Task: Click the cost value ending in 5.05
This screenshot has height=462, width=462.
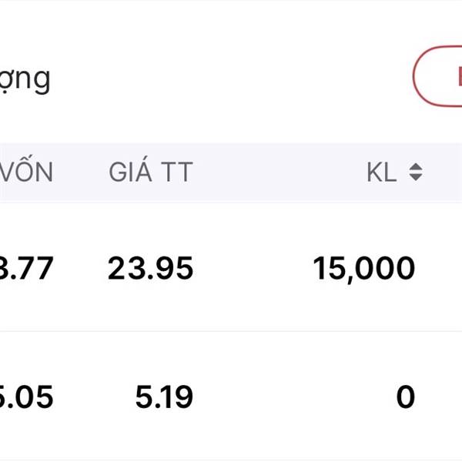Action: [27, 397]
